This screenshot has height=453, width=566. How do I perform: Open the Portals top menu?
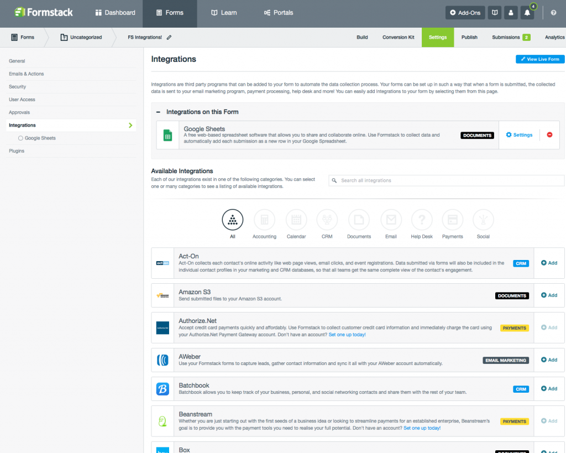[279, 13]
